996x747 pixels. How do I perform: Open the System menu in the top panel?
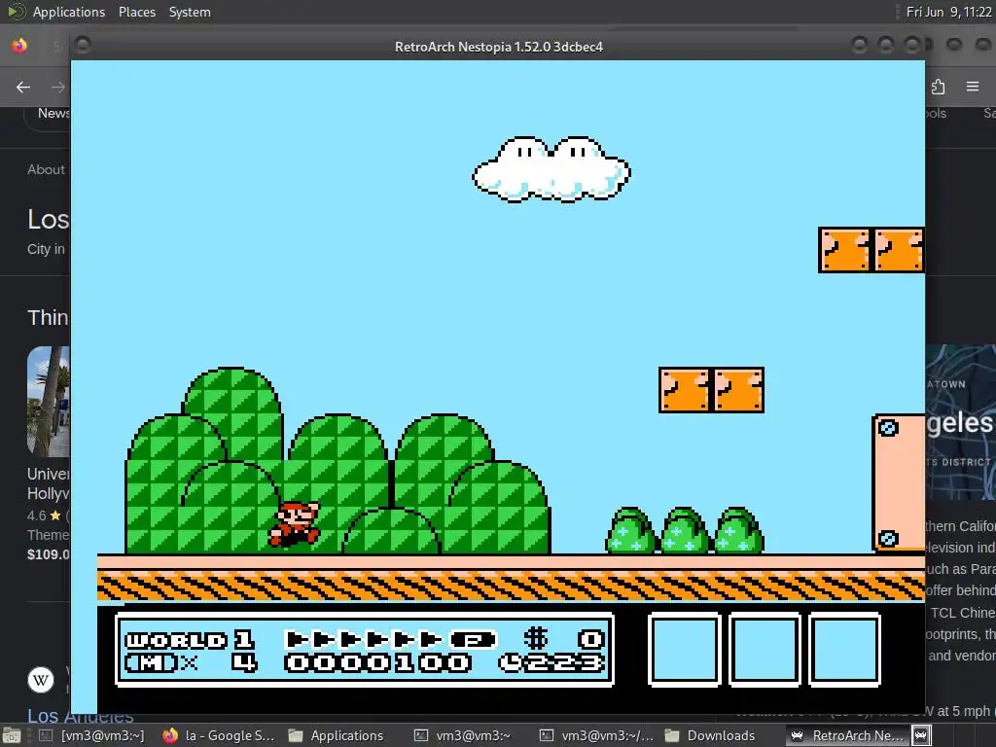[x=190, y=12]
